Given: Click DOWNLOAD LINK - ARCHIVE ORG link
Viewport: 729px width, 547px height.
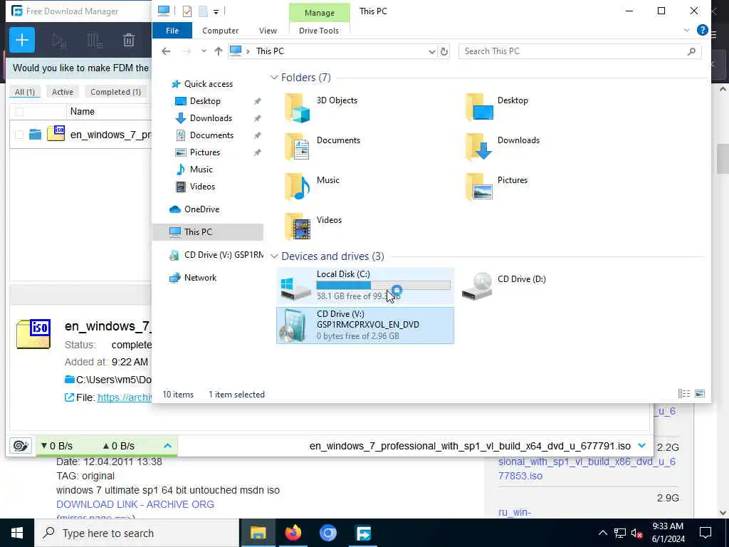Looking at the screenshot, I should [135, 504].
